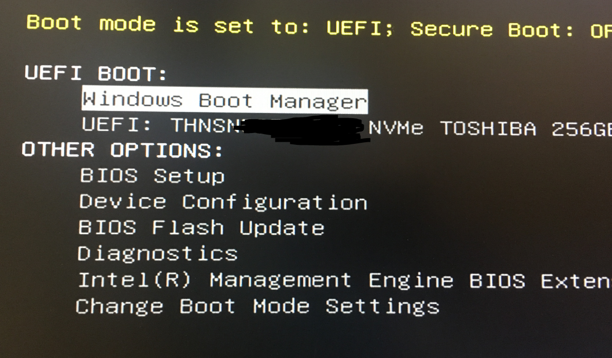Launch BIOS Flash Update
This screenshot has height=358, width=612.
pyautogui.click(x=201, y=228)
